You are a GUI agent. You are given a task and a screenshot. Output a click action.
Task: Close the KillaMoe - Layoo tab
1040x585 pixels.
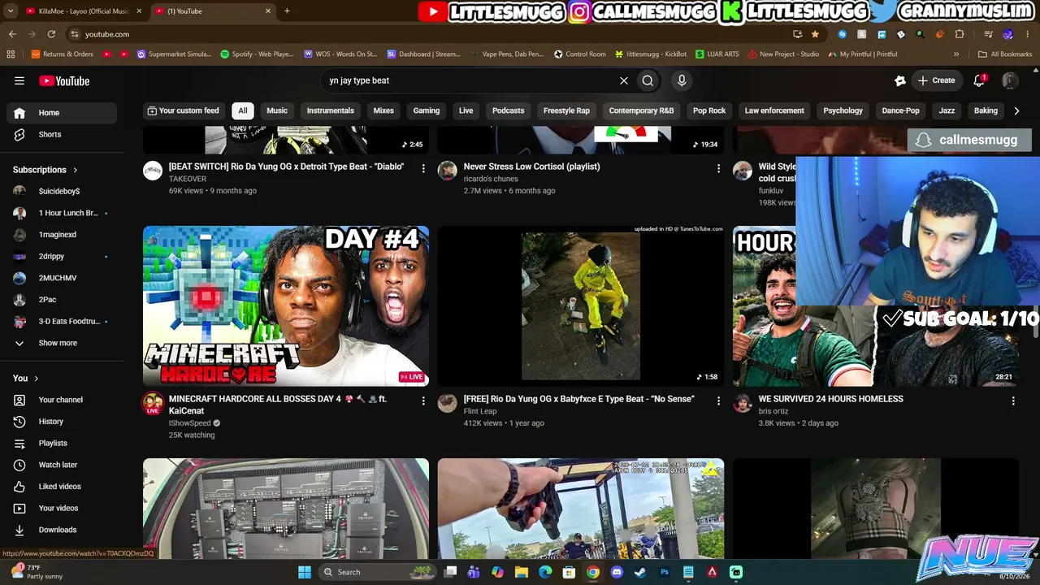(139, 11)
